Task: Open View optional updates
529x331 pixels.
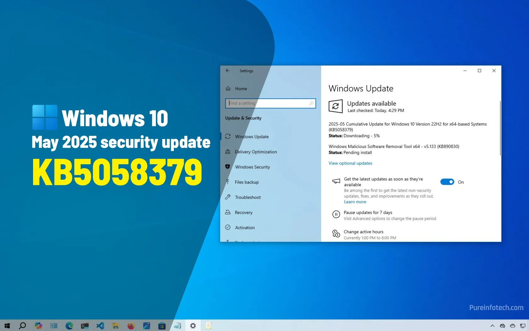Action: pyautogui.click(x=350, y=163)
